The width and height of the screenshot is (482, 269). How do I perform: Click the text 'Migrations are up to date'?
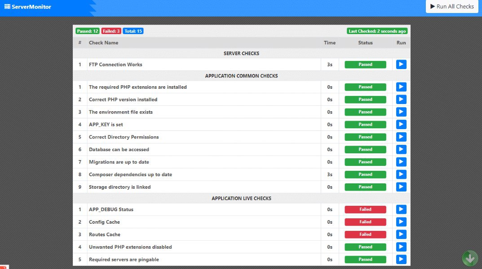[119, 162]
